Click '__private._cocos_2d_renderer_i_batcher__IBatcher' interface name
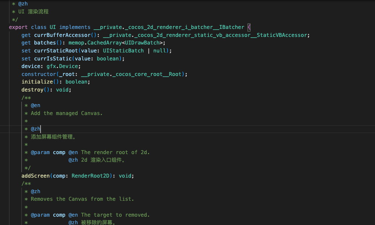The width and height of the screenshot is (375, 225). [169, 27]
